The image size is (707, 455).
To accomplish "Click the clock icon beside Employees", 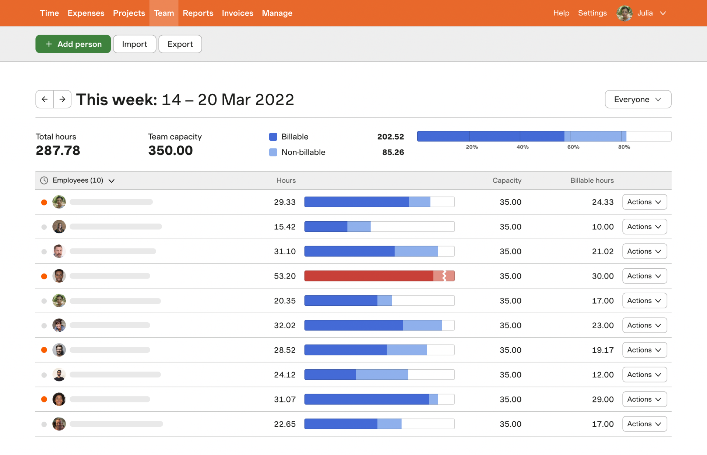I will pos(44,180).
